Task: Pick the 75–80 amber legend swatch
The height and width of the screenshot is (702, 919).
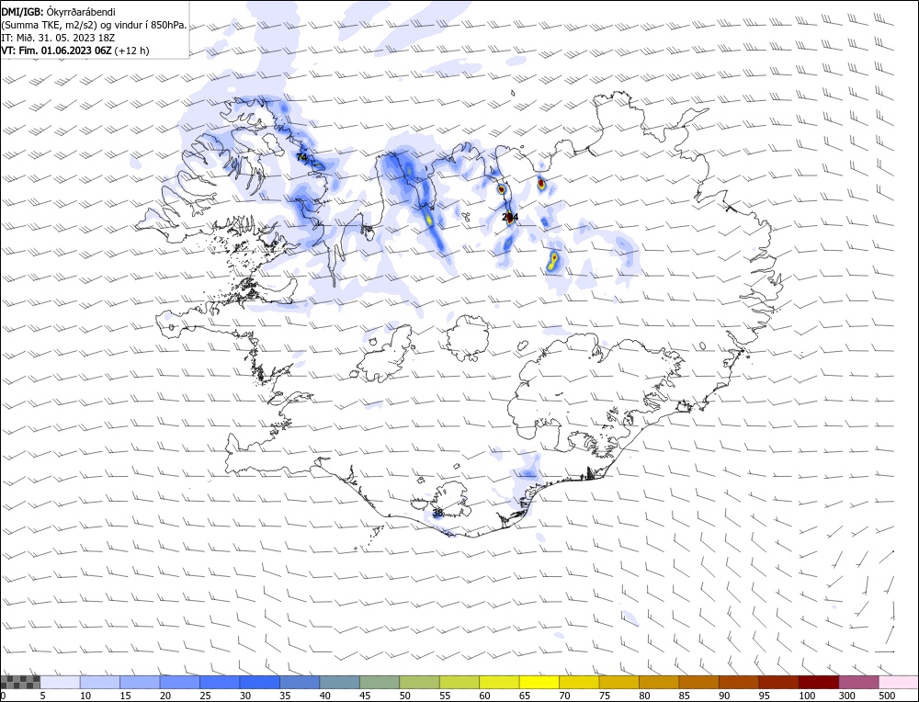Action: pos(618,682)
